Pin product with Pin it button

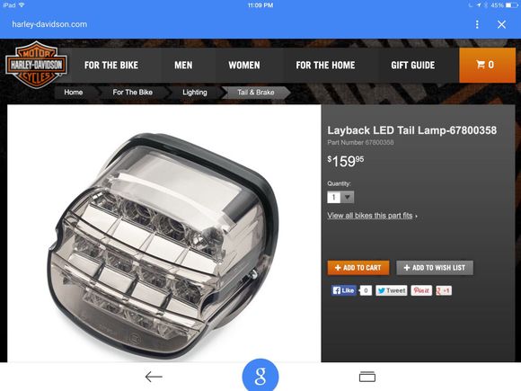pos(421,290)
